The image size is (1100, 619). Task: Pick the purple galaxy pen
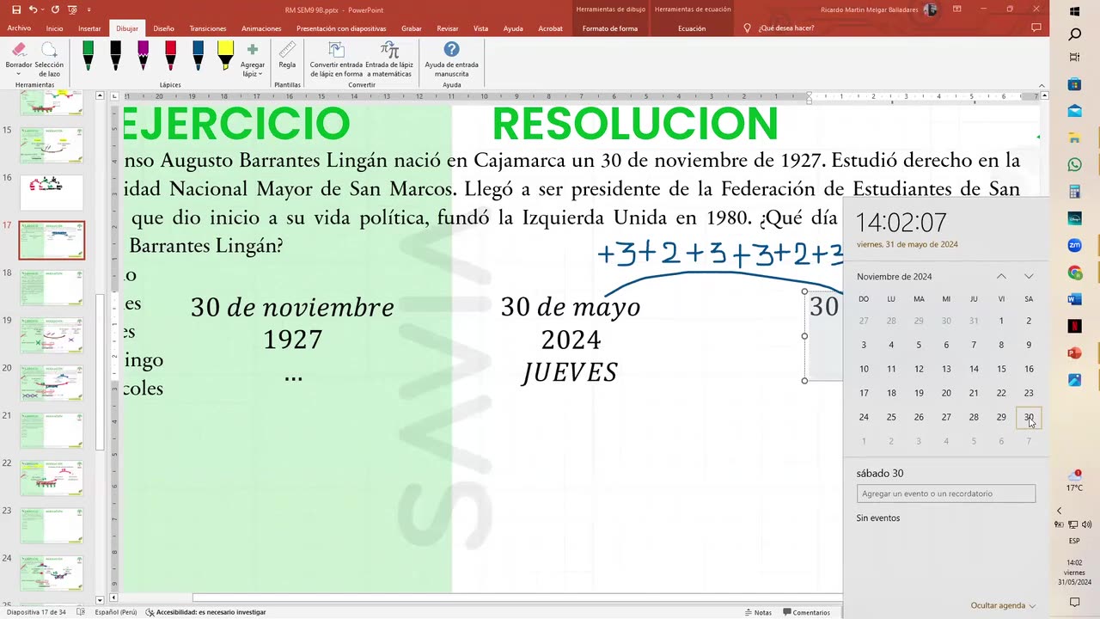click(143, 57)
